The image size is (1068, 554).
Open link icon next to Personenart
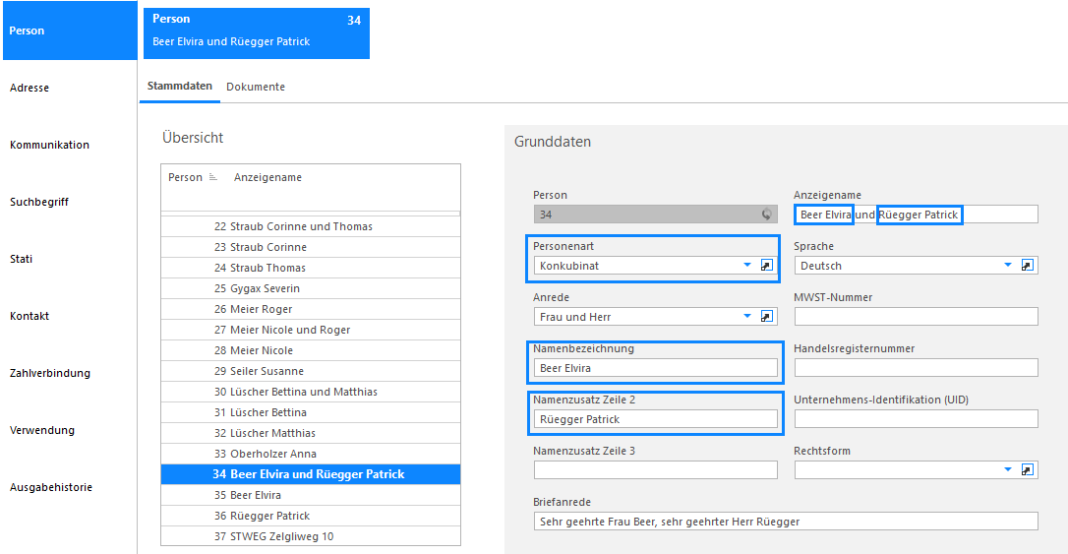point(766,265)
